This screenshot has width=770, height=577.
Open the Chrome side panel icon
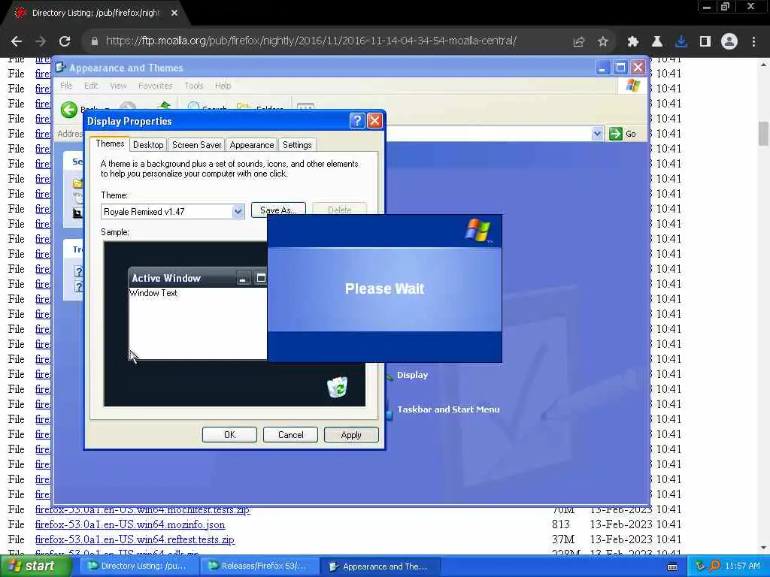(705, 42)
